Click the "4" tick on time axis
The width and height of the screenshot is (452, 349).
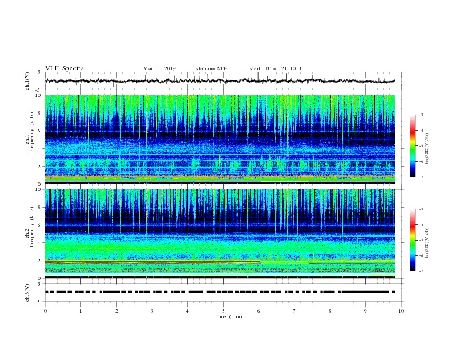pos(187,311)
